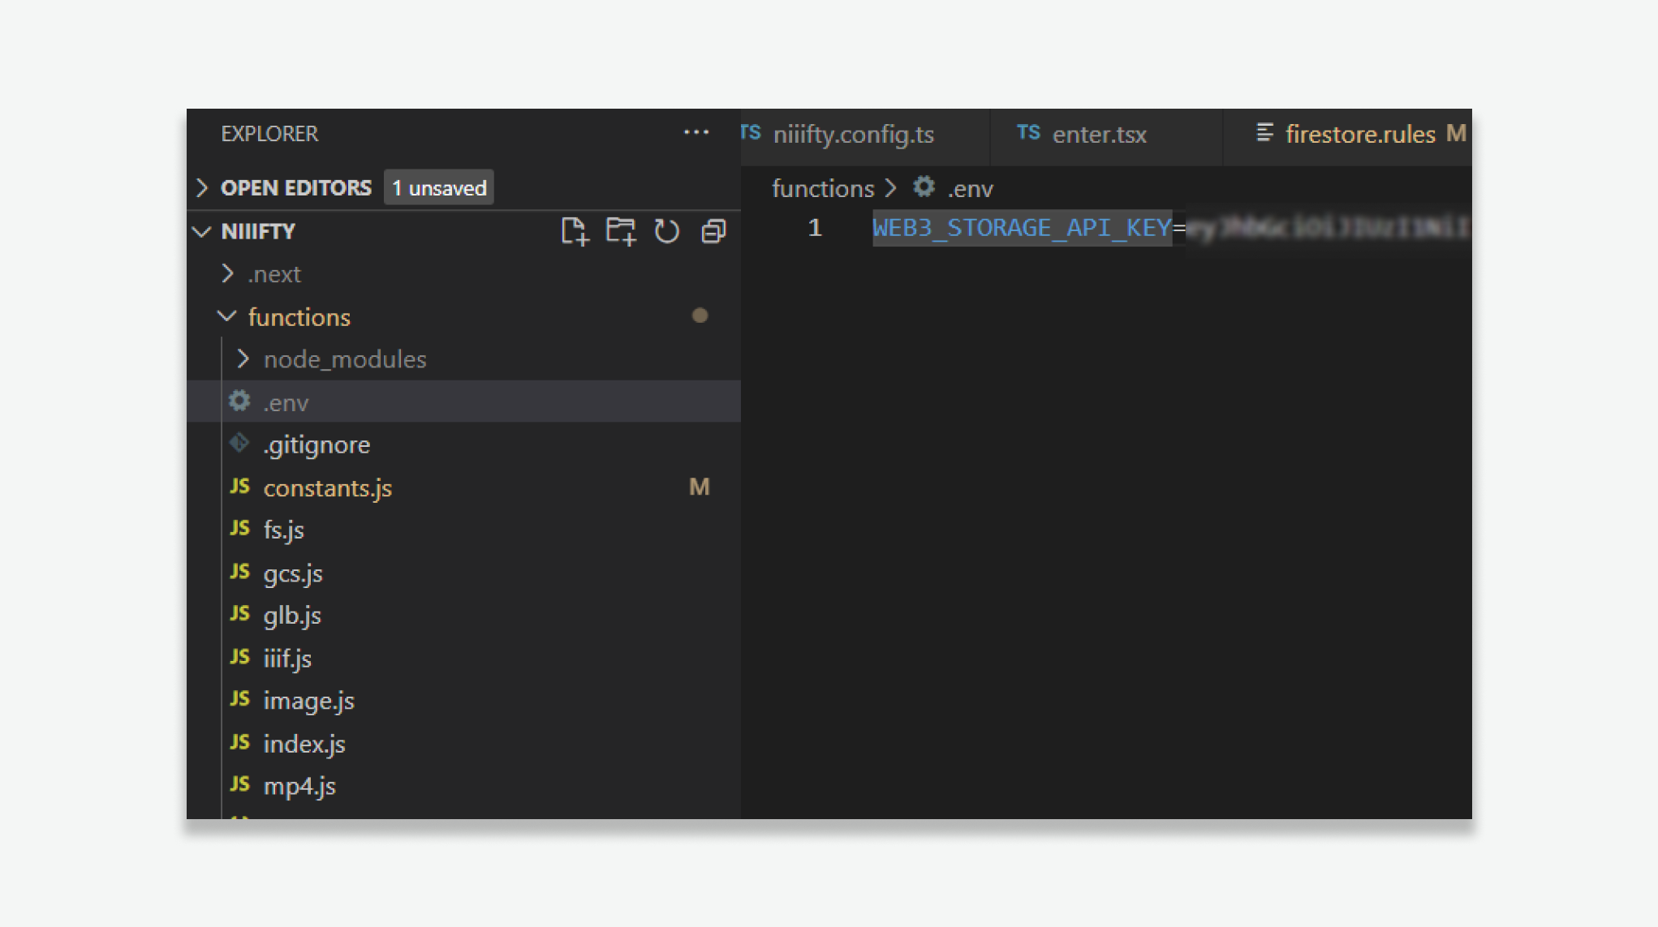Click the JS icon of mp4.js
Screen dimensions: 1658x927
(239, 784)
